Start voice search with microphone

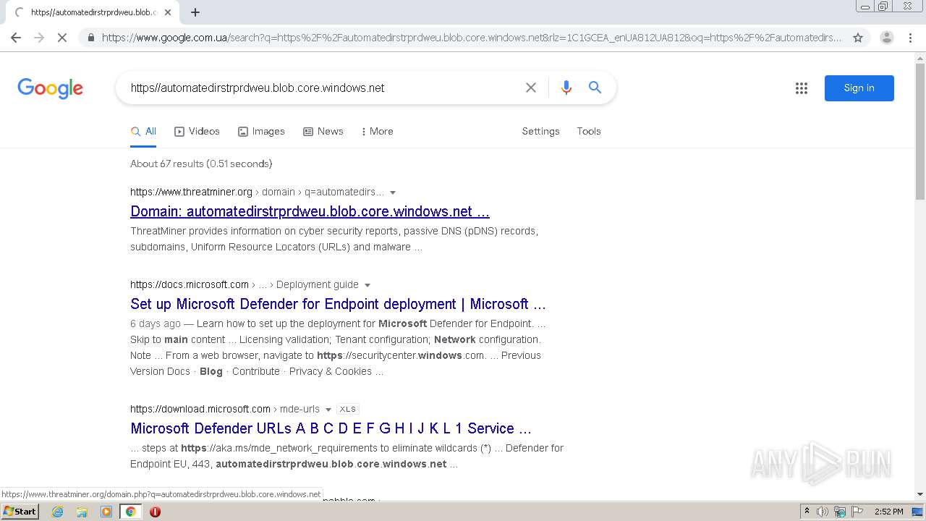point(566,88)
